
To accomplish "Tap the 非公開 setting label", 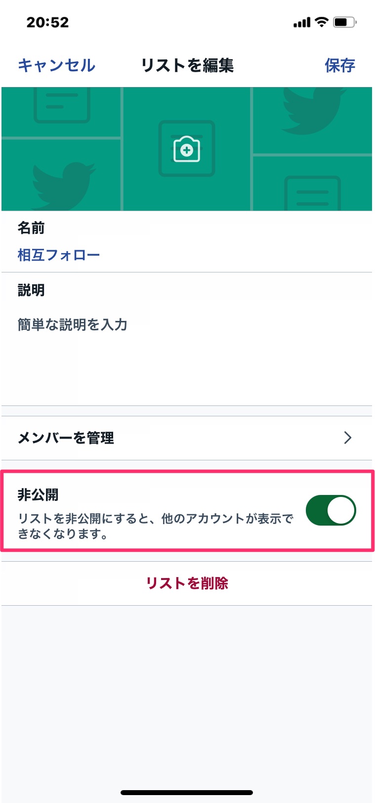I will tap(38, 495).
